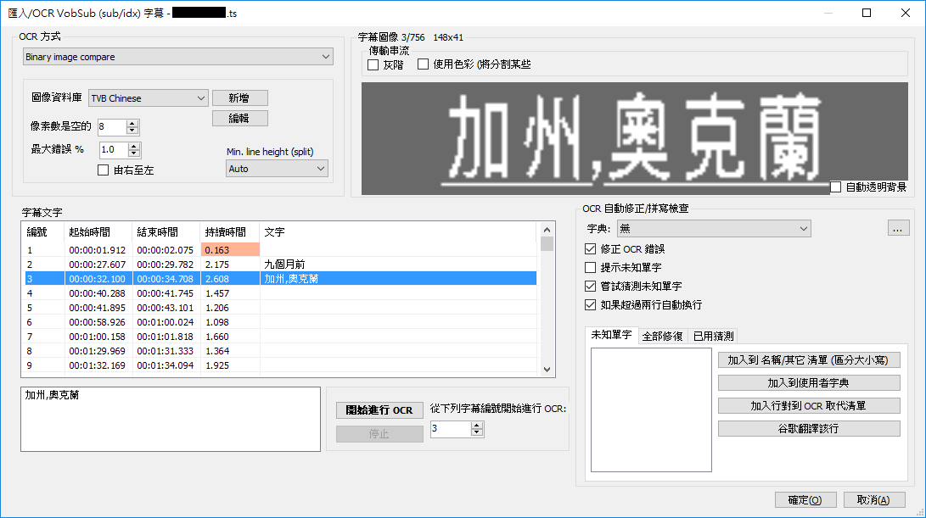Click the 新增 button
926x518 pixels.
tap(239, 98)
